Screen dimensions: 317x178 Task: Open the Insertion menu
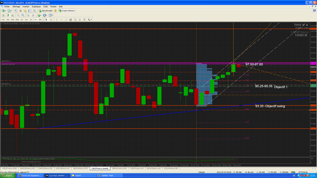[x=26, y=7]
